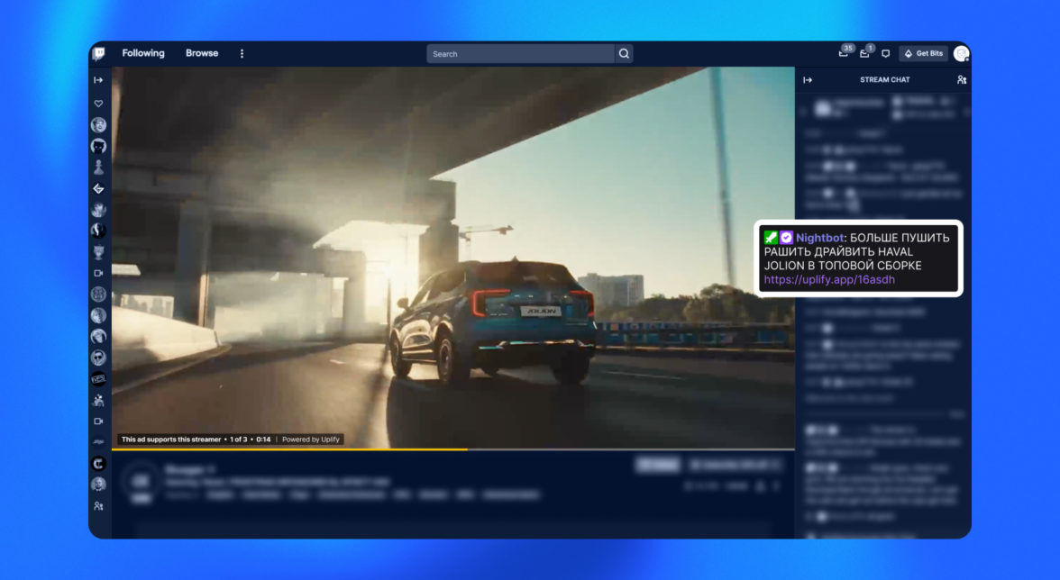Click the Twitch logo home icon
The image size is (1060, 580).
(99, 53)
